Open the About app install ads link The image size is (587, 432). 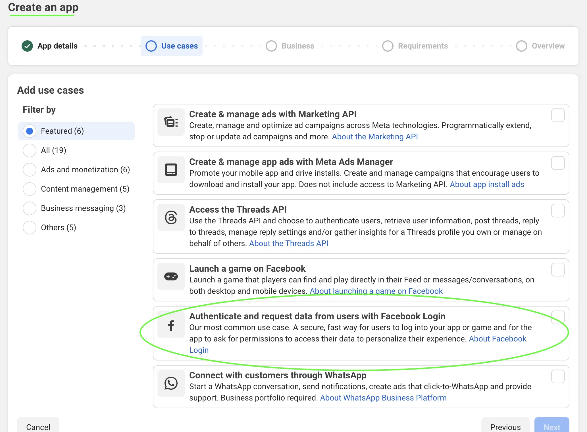487,184
